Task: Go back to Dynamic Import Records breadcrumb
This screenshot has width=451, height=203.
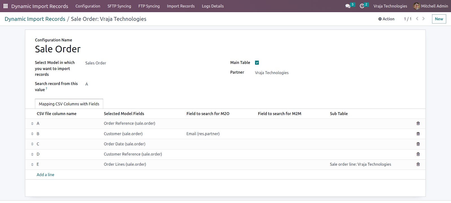Action: pyautogui.click(x=35, y=19)
